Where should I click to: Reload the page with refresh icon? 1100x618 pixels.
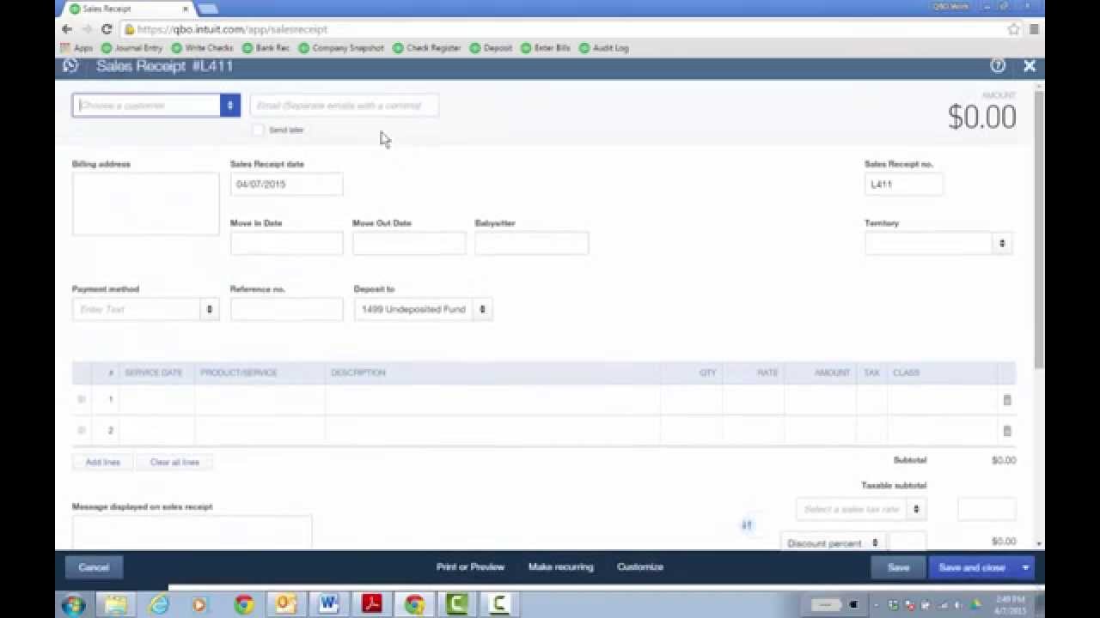pyautogui.click(x=107, y=28)
